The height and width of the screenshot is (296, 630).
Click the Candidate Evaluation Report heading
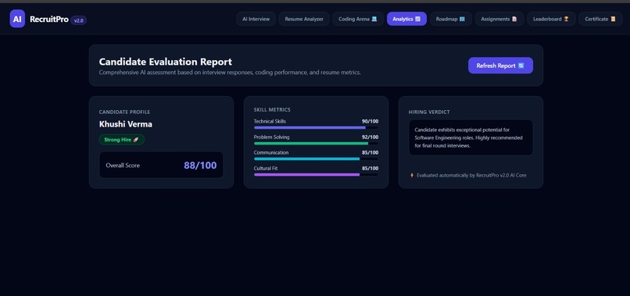pyautogui.click(x=166, y=62)
